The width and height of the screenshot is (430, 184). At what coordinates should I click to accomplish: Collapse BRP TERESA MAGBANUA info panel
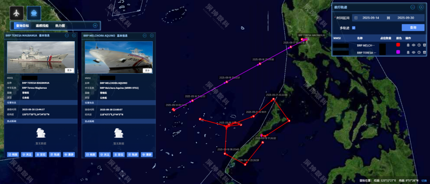coord(66,35)
